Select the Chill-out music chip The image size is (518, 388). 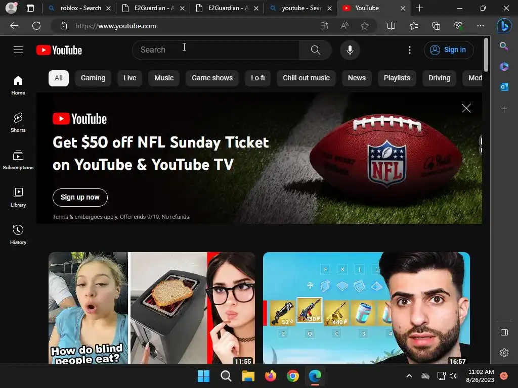point(306,78)
